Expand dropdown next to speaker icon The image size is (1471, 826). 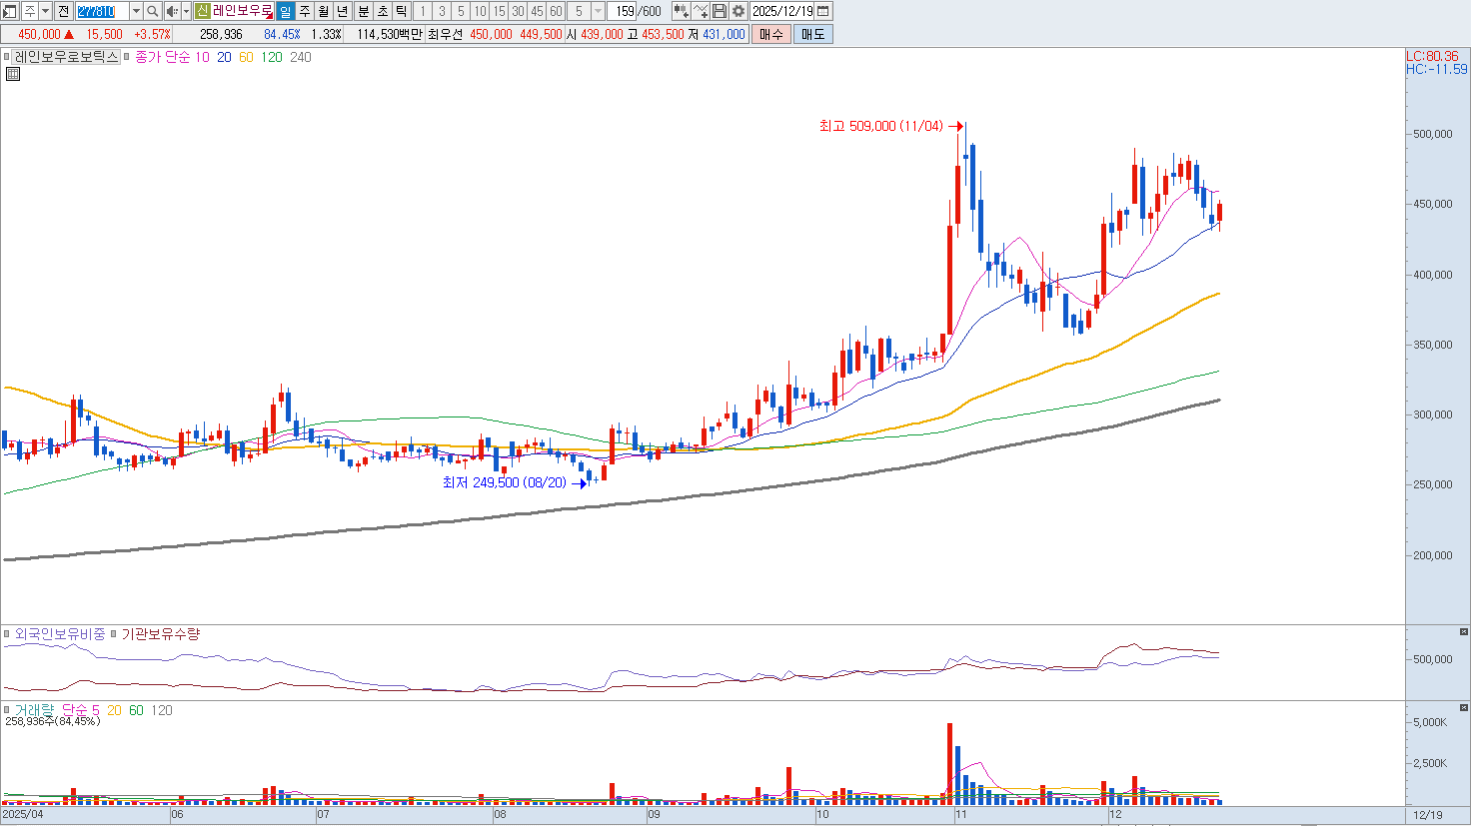pyautogui.click(x=186, y=11)
